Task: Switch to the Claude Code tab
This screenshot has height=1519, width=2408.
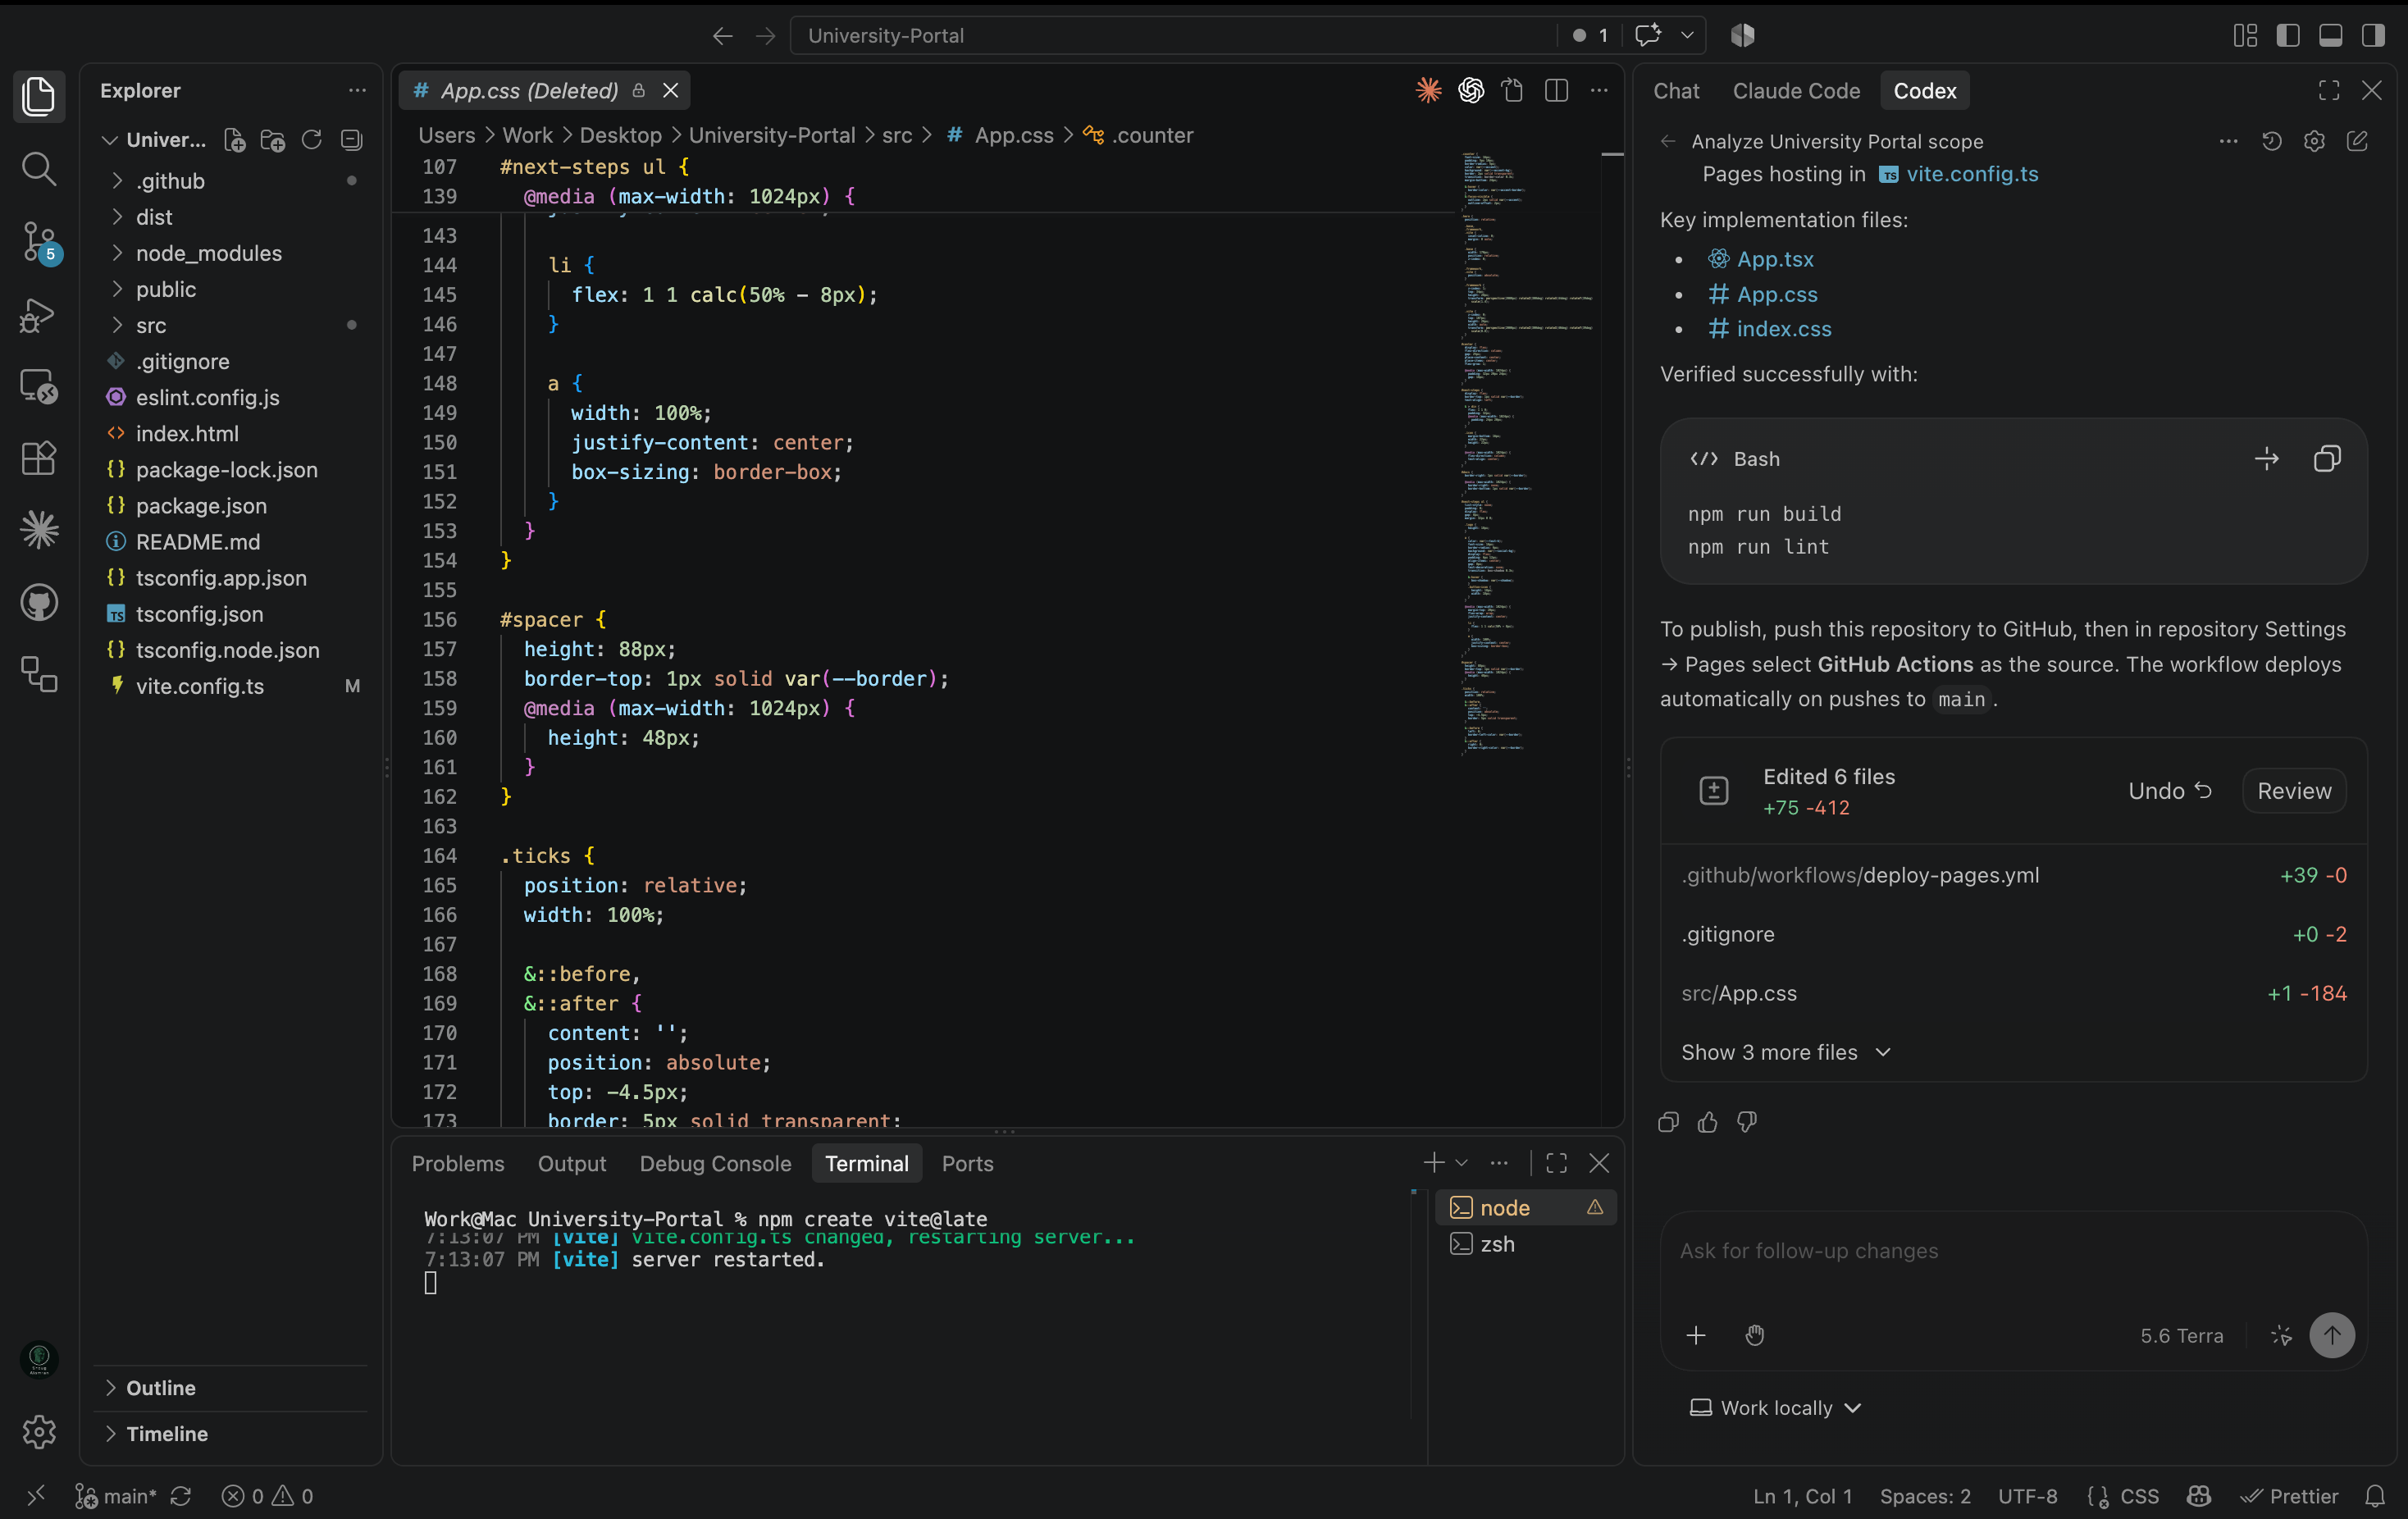Action: click(1796, 90)
